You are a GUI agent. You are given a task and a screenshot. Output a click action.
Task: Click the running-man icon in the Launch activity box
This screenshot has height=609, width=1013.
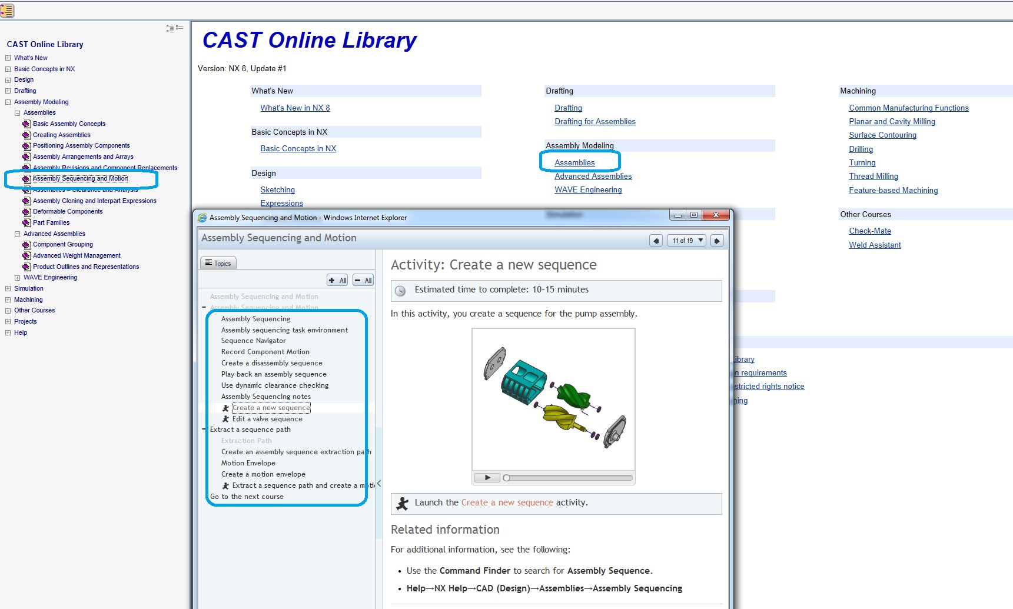pyautogui.click(x=403, y=504)
